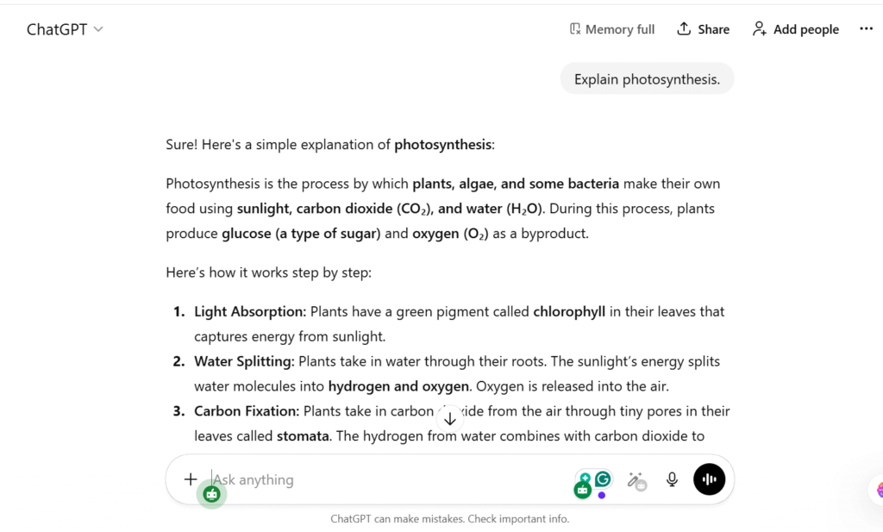
Task: Click the upload arrow Share icon
Action: point(684,28)
